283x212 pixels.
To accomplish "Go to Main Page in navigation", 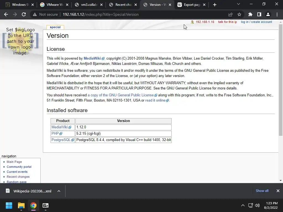I will coord(14,162).
